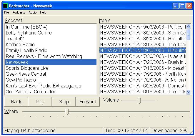Maximize the Podcatcher window
This screenshot has width=195, height=136.
182,6
